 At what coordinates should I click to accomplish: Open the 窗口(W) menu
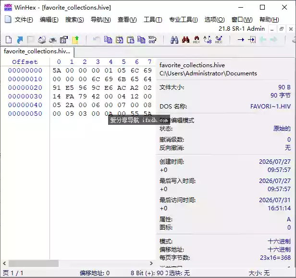[242, 20]
